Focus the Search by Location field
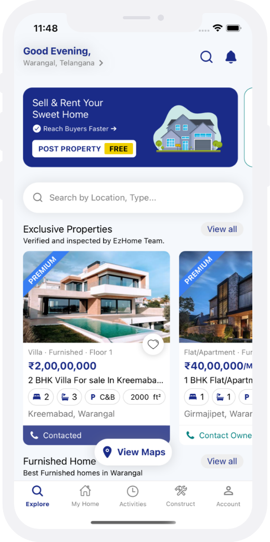The height and width of the screenshot is (542, 270). pyautogui.click(x=133, y=198)
